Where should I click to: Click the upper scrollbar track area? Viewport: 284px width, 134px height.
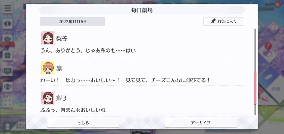[255, 51]
